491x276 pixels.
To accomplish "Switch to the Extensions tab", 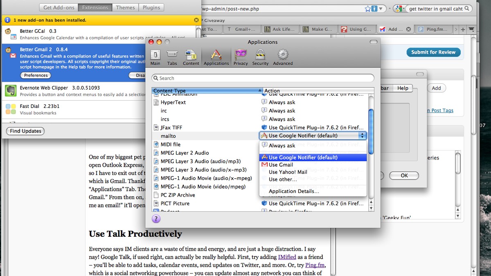I will [95, 7].
